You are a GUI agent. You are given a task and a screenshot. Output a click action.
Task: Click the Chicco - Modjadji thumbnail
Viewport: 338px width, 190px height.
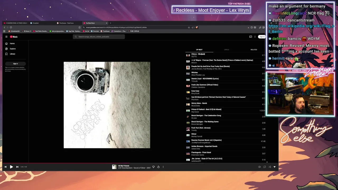coord(188,55)
